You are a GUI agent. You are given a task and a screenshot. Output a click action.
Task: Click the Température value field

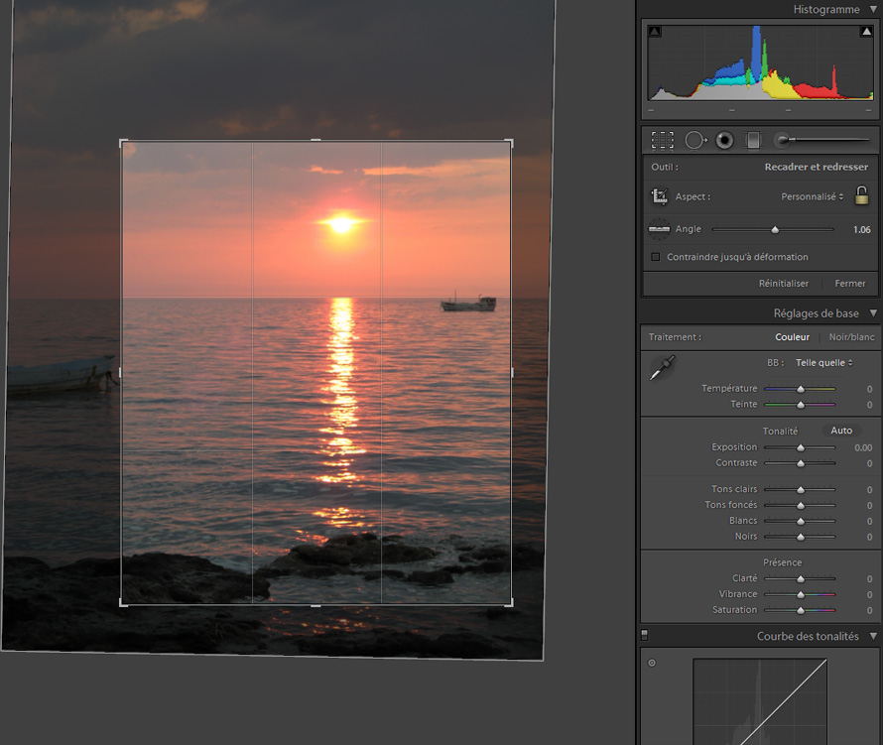click(869, 389)
